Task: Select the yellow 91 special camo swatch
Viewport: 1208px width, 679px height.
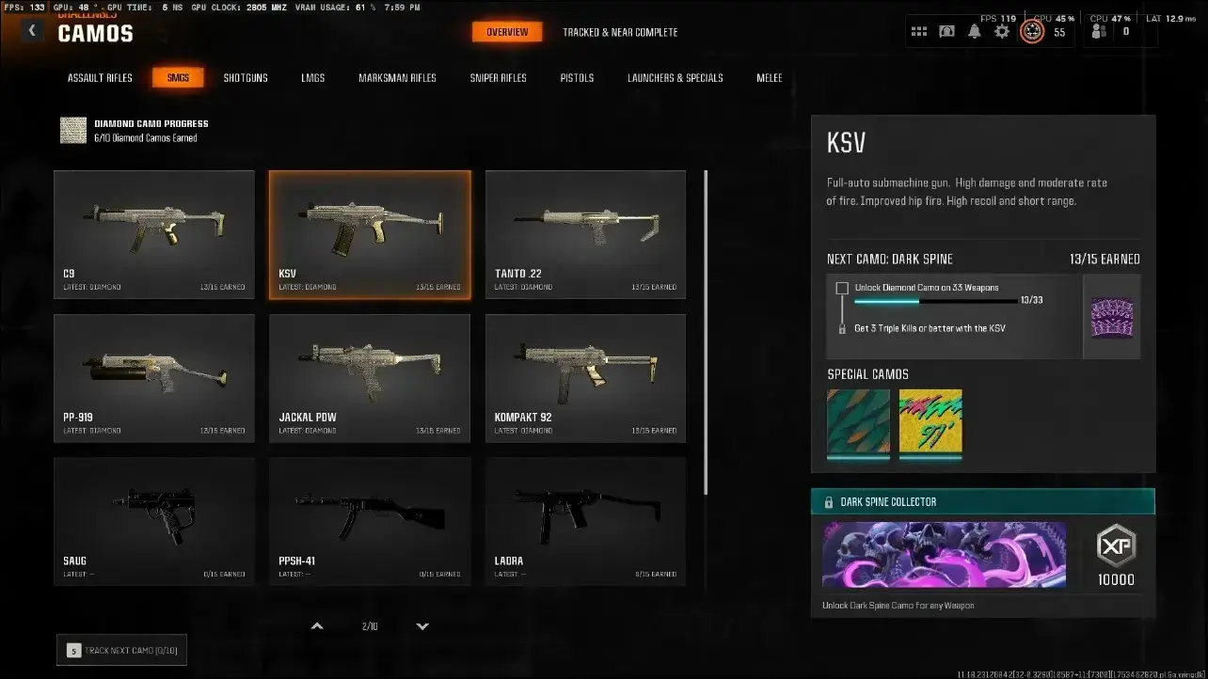Action: [x=930, y=424]
